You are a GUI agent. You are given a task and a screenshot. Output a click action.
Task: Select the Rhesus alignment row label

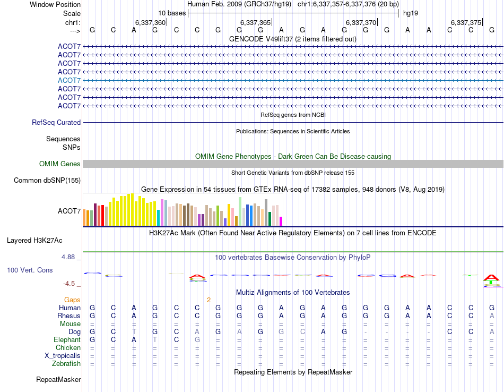(x=69, y=316)
